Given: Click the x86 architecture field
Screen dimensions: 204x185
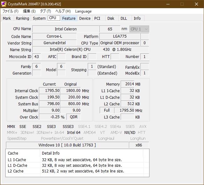Looking at the screenshot, I should [139, 145].
